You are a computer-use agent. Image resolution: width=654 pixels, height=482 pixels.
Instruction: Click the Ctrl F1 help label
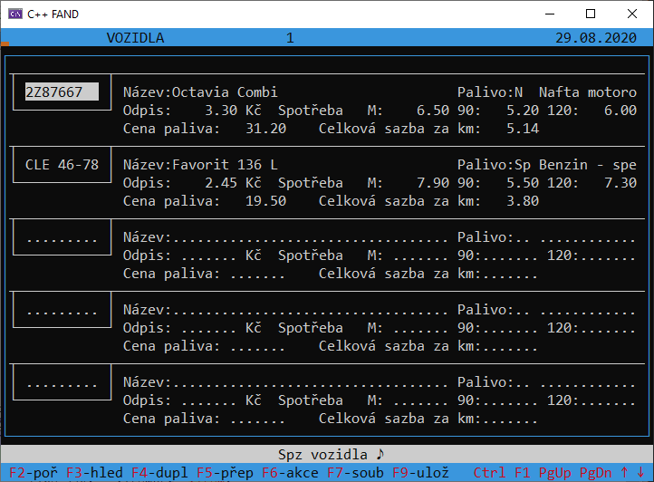[x=505, y=473]
